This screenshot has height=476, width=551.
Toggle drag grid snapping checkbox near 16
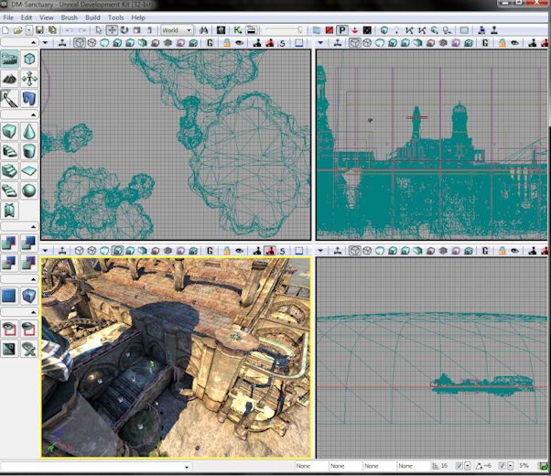pyautogui.click(x=459, y=466)
